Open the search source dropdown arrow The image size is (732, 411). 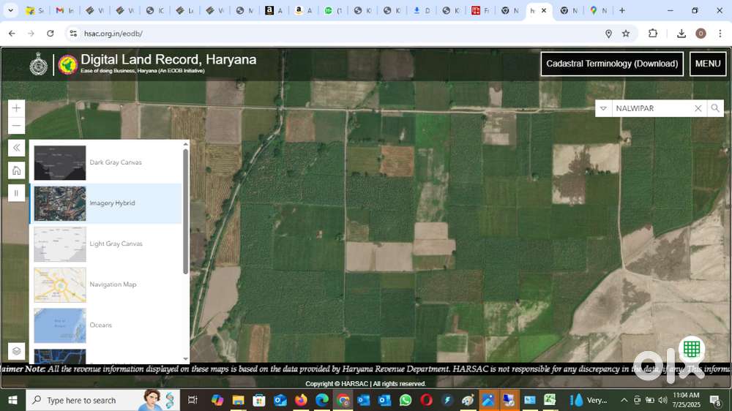(603, 108)
